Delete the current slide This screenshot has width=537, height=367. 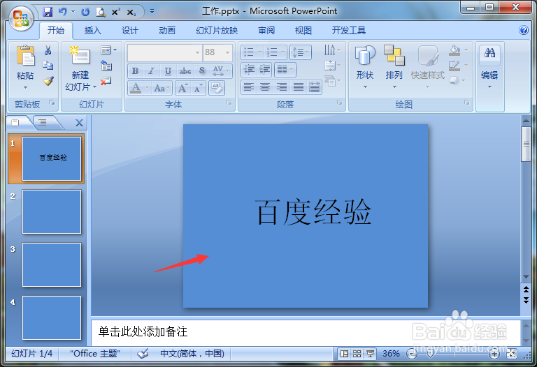106,81
